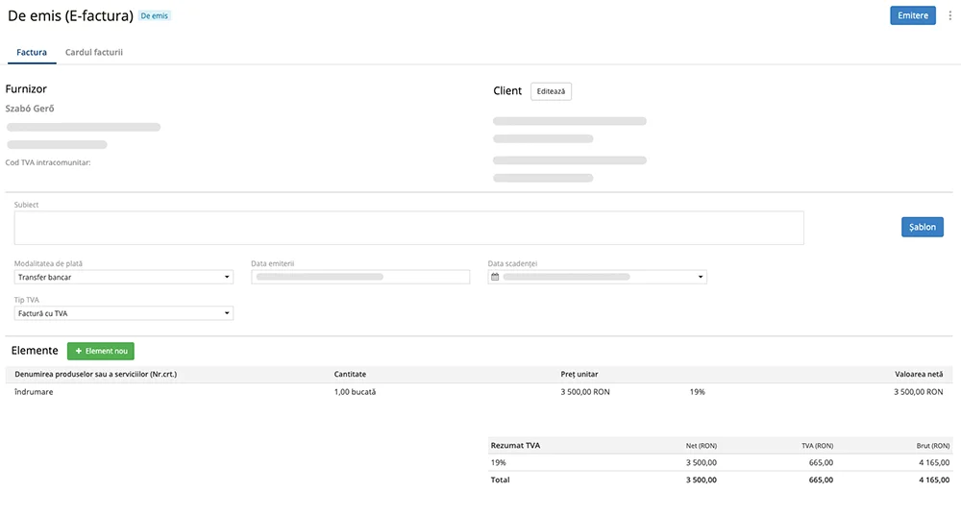Switch to the Factura tab
Image resolution: width=961 pixels, height=517 pixels.
coord(32,52)
